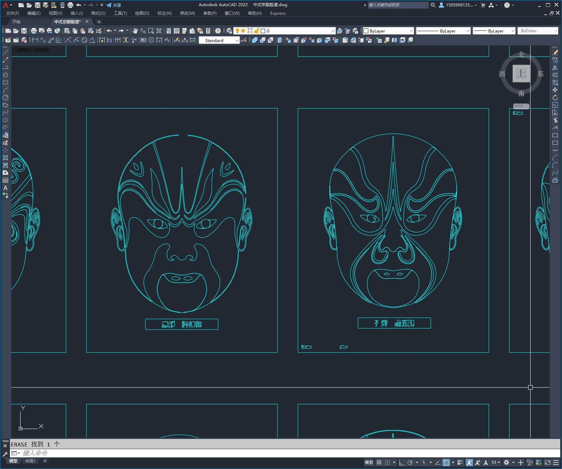Click the Erase tool in modify toolbar
The width and height of the screenshot is (562, 469).
(x=555, y=52)
